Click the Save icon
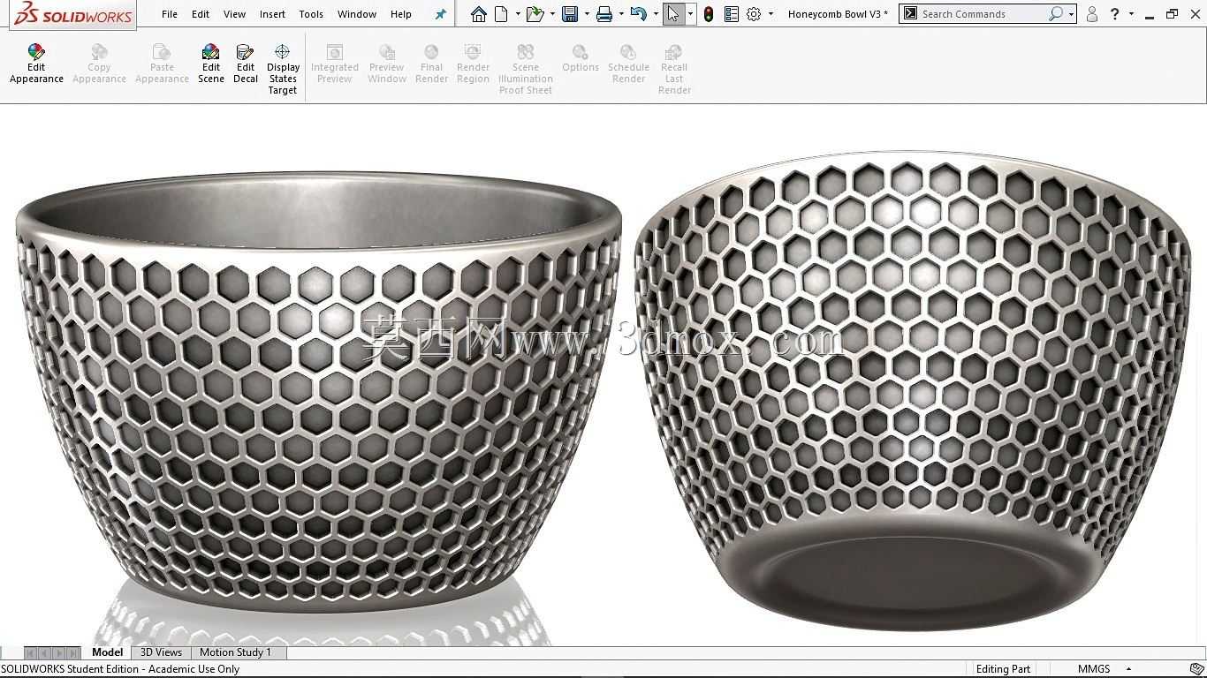This screenshot has width=1207, height=678. coord(570,14)
